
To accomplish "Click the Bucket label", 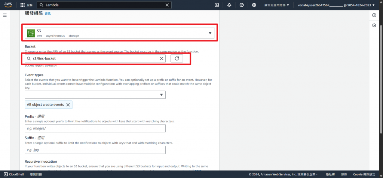I will tap(30, 46).
